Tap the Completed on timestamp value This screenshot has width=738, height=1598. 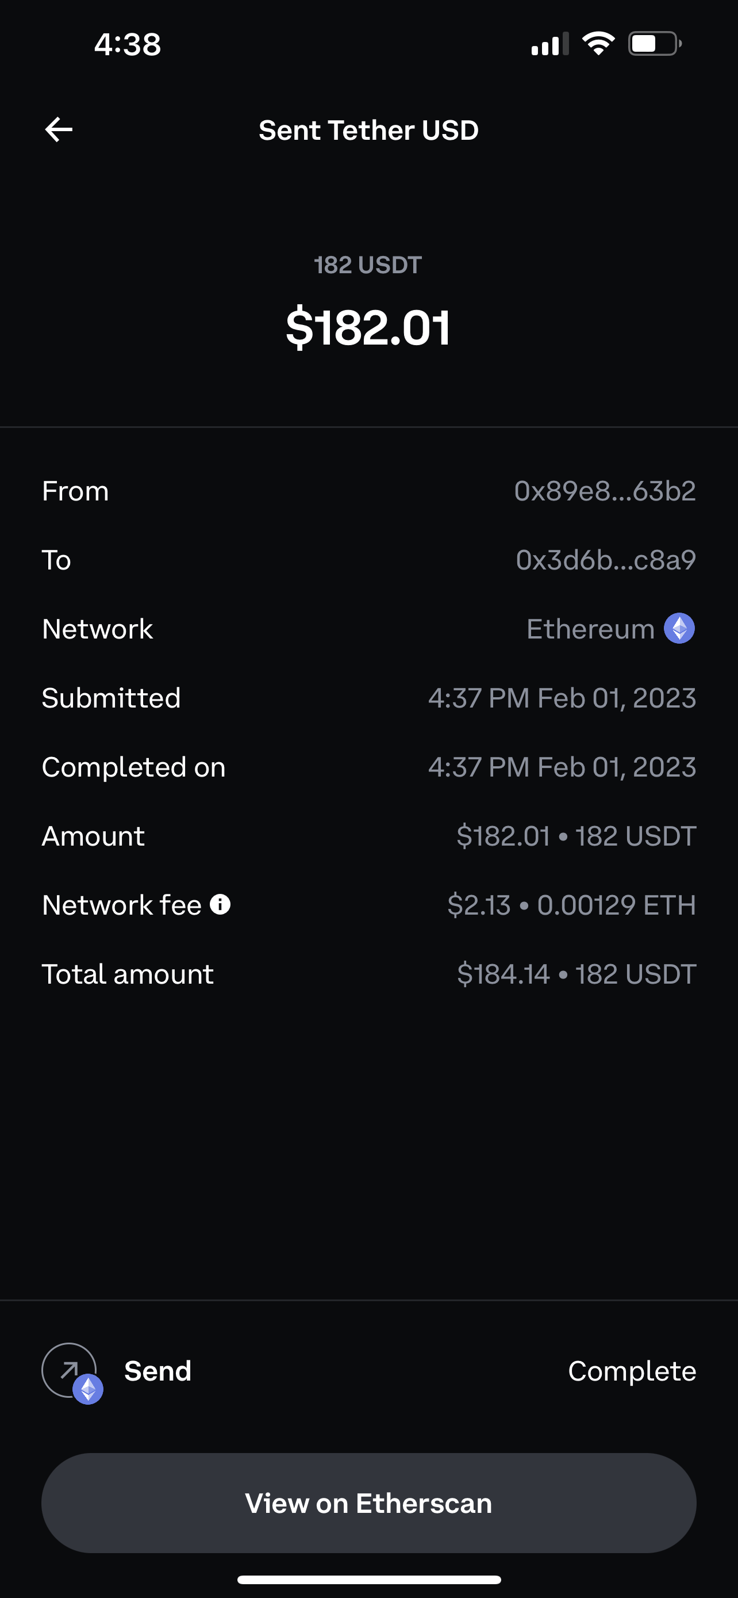tap(562, 767)
